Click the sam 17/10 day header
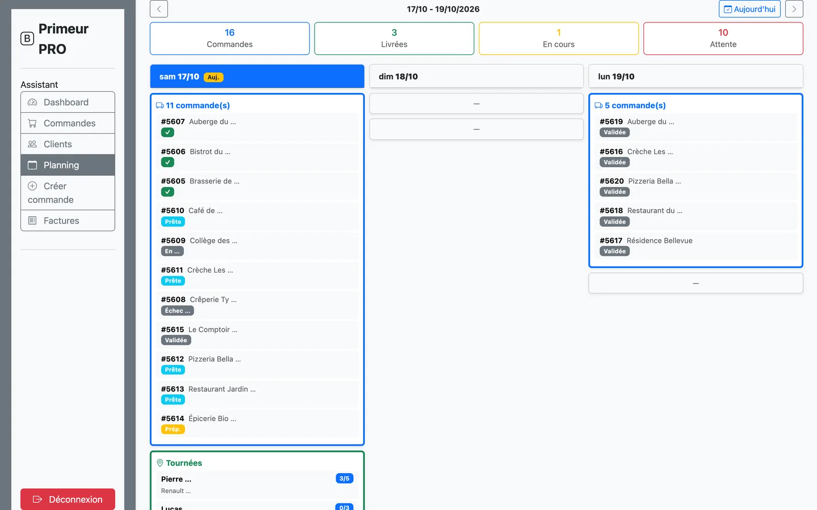Image resolution: width=817 pixels, height=510 pixels. click(257, 76)
